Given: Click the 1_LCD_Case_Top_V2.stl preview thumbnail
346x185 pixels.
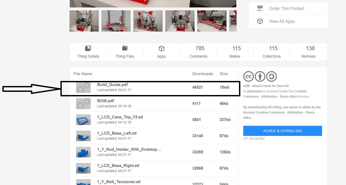Looking at the screenshot, I should (83, 120).
